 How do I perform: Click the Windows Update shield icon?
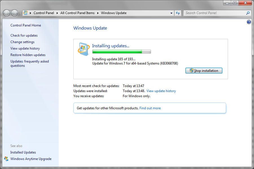(x=84, y=49)
